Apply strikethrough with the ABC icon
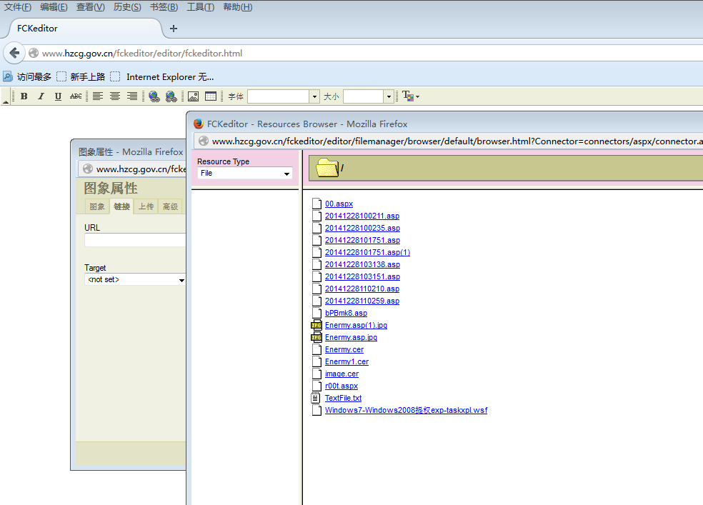Image resolution: width=703 pixels, height=505 pixels. tap(76, 96)
